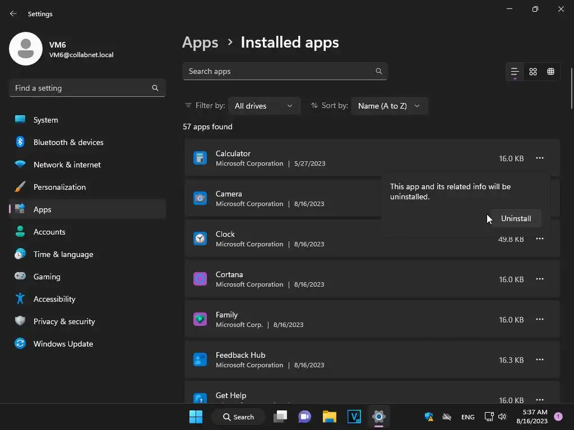574x430 pixels.
Task: Open the Sort by Name dropdown
Action: tap(389, 106)
